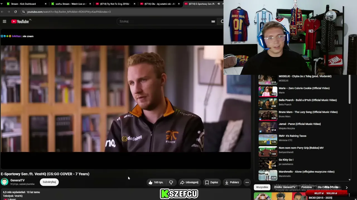Reload the page with the refresh icon
This screenshot has height=200, width=357.
coord(16,12)
